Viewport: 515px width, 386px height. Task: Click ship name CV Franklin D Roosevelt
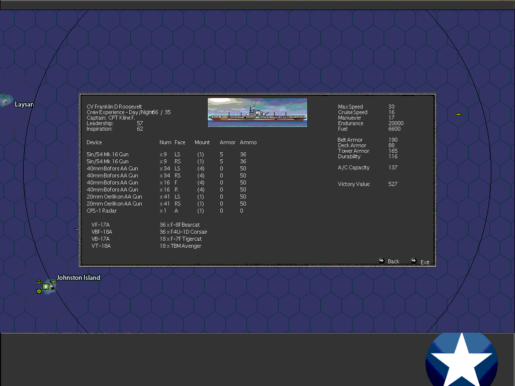(x=114, y=107)
